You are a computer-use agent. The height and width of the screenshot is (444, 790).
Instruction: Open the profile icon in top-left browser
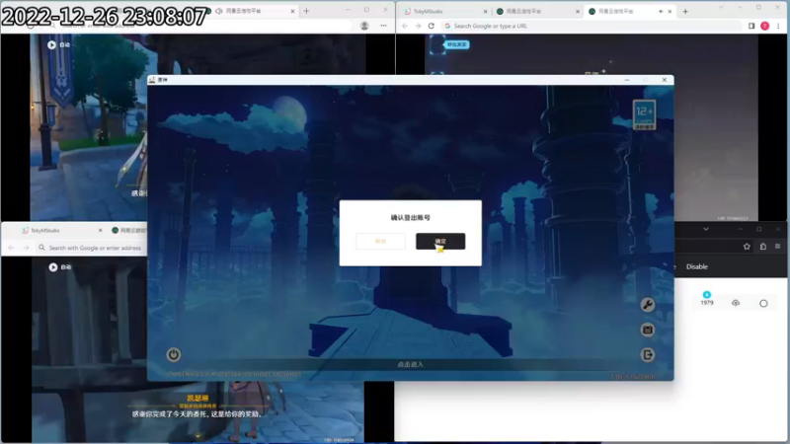[364, 26]
